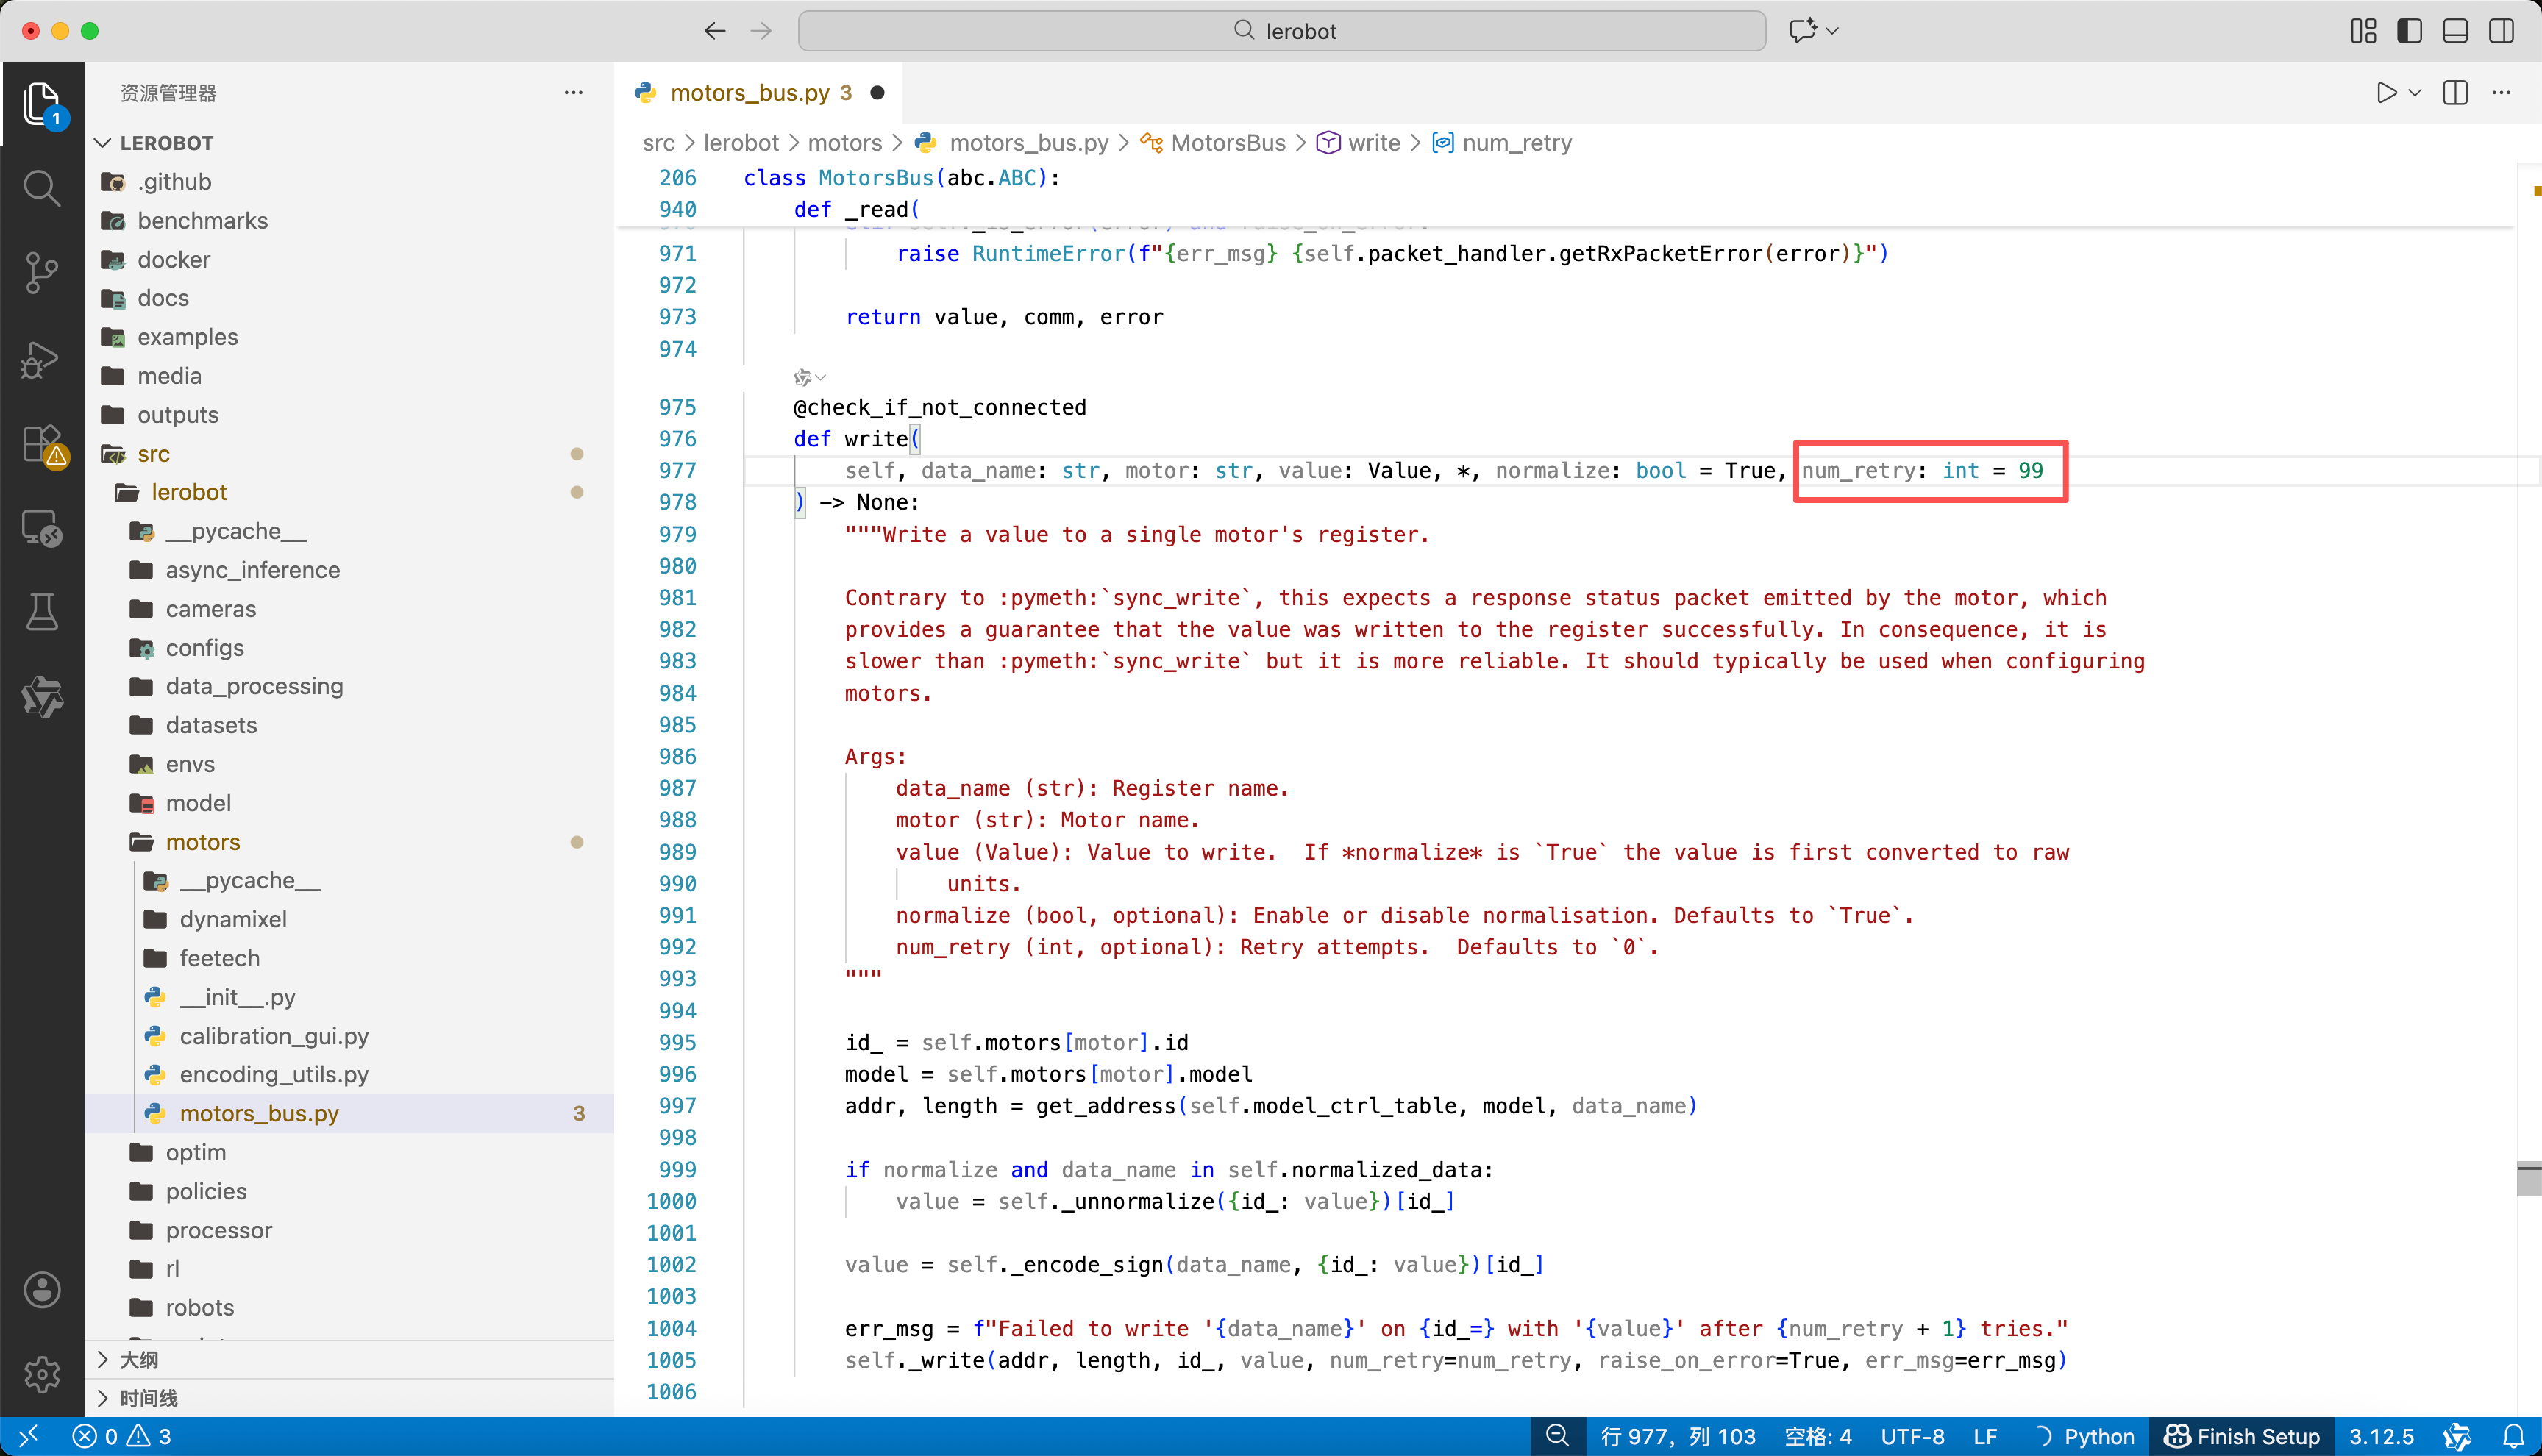Open notifications bell
Screen dimensions: 2542x1456
tap(2513, 1437)
